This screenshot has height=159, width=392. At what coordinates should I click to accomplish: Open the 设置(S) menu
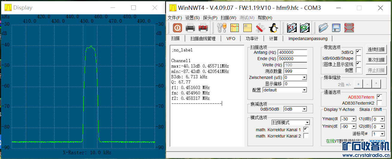coord(192,18)
